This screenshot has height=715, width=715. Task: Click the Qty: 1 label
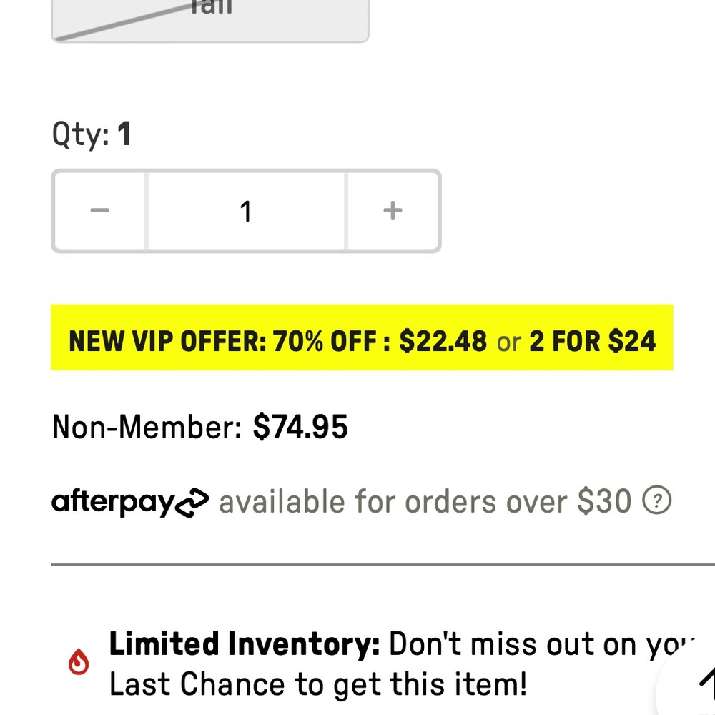[92, 134]
